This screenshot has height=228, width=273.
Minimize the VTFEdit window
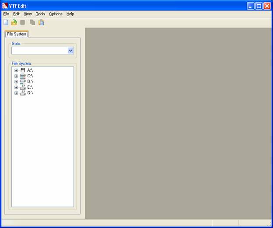(x=250, y=6)
